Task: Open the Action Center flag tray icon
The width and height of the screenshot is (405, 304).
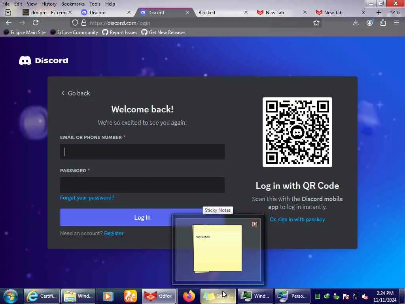Action: click(346, 296)
